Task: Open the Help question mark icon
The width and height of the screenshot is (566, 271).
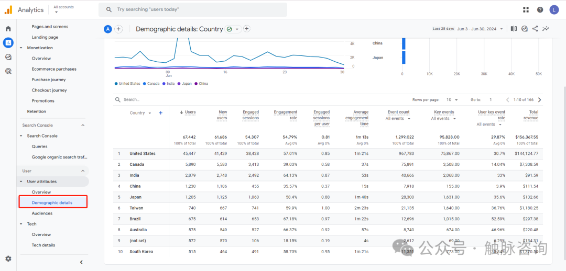Action: (540, 9)
